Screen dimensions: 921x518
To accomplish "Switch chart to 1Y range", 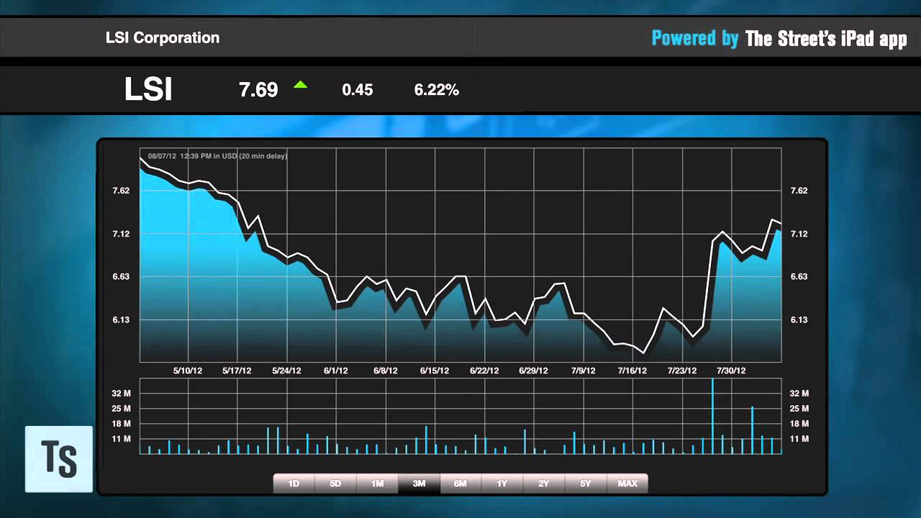I will 502,483.
